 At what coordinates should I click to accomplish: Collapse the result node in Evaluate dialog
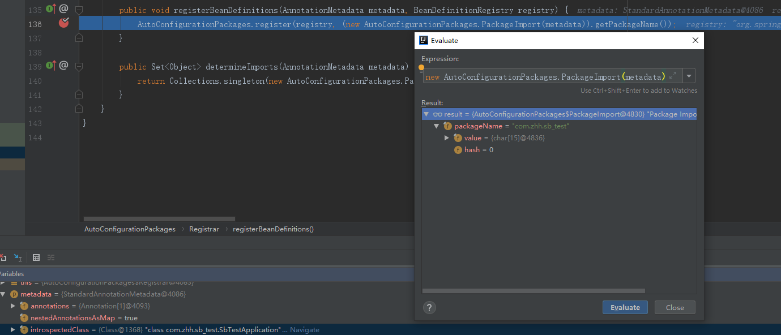pyautogui.click(x=426, y=114)
